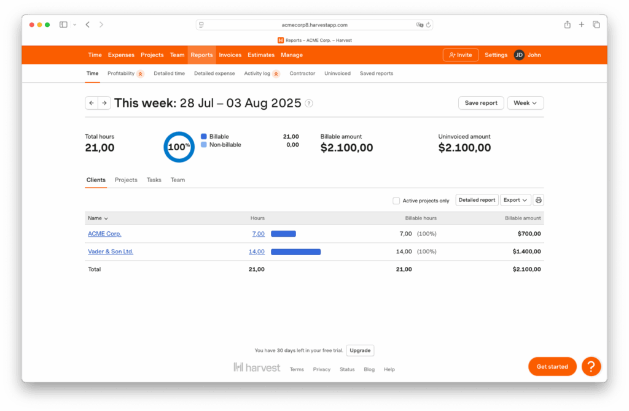The image size is (629, 411).
Task: Click the Upgrade button
Action: (360, 350)
